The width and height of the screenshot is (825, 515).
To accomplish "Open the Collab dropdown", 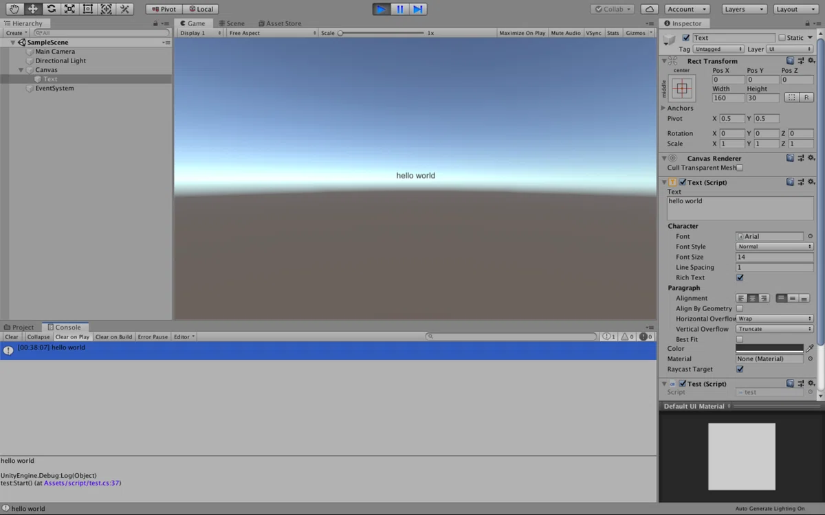I will tap(613, 9).
